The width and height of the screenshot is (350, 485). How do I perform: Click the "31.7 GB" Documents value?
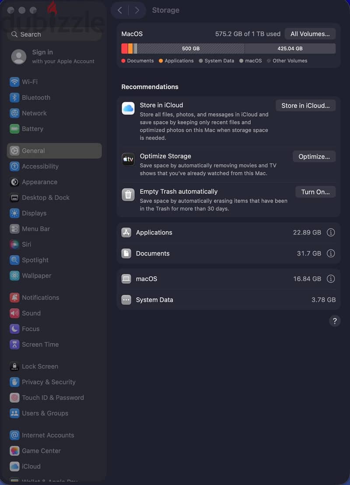pyautogui.click(x=309, y=253)
